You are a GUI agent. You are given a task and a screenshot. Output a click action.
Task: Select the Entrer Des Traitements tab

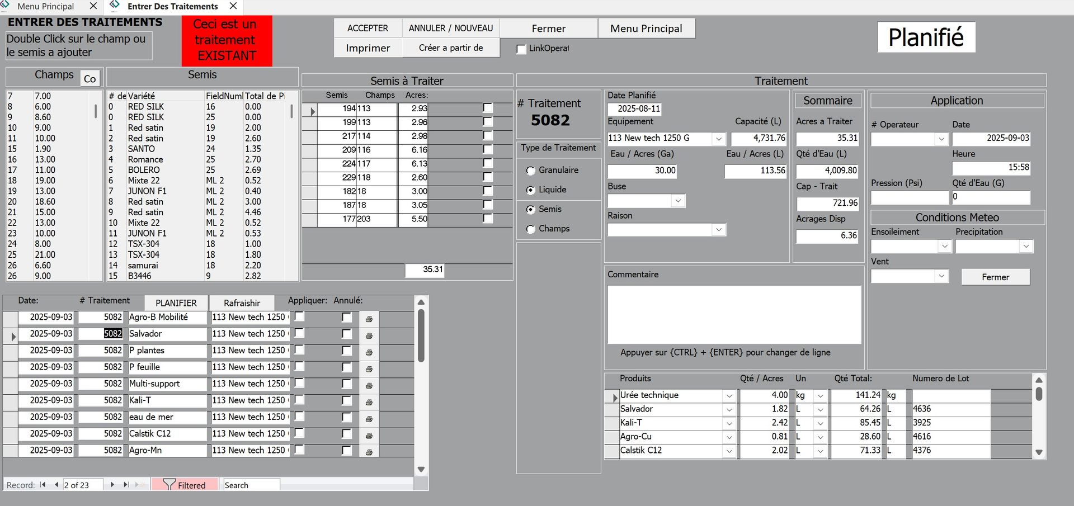172,6
